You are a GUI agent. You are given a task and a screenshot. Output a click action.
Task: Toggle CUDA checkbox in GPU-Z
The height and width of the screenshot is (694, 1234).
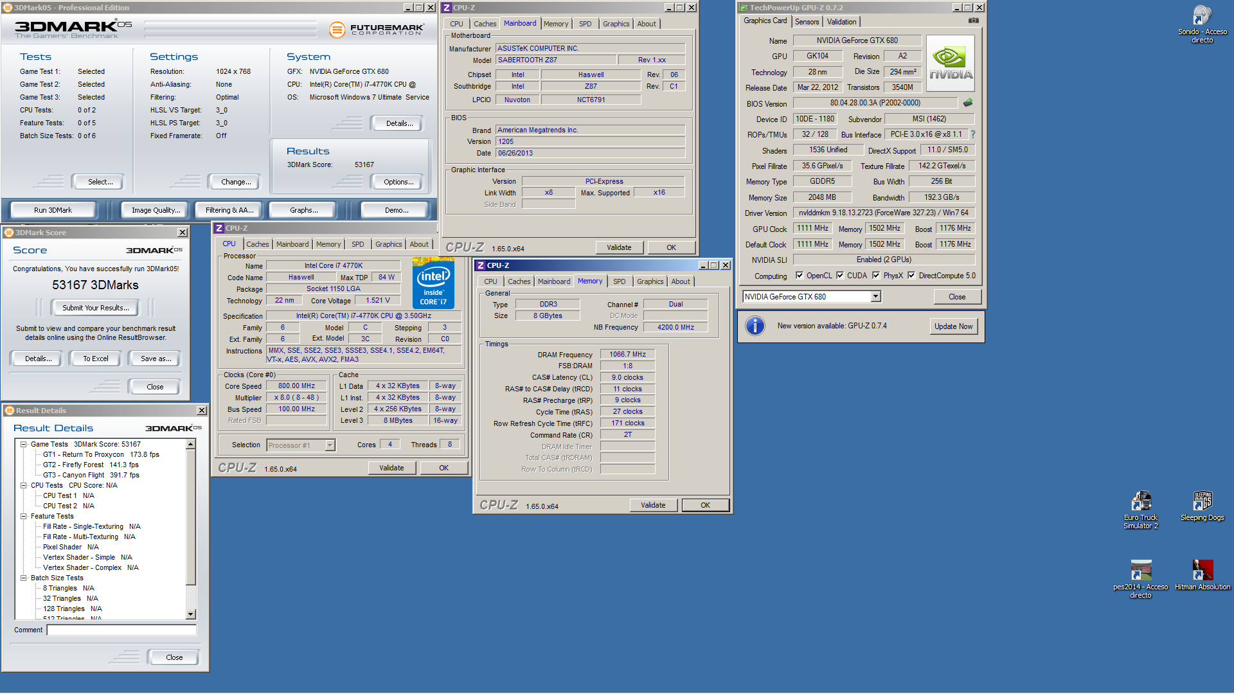pyautogui.click(x=840, y=276)
